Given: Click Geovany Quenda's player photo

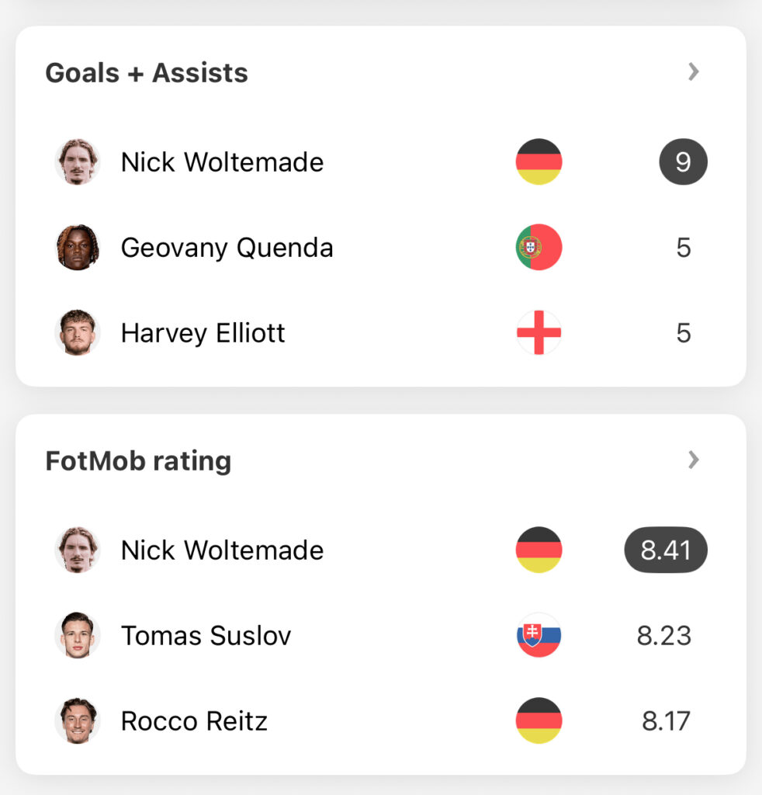Looking at the screenshot, I should pos(78,248).
